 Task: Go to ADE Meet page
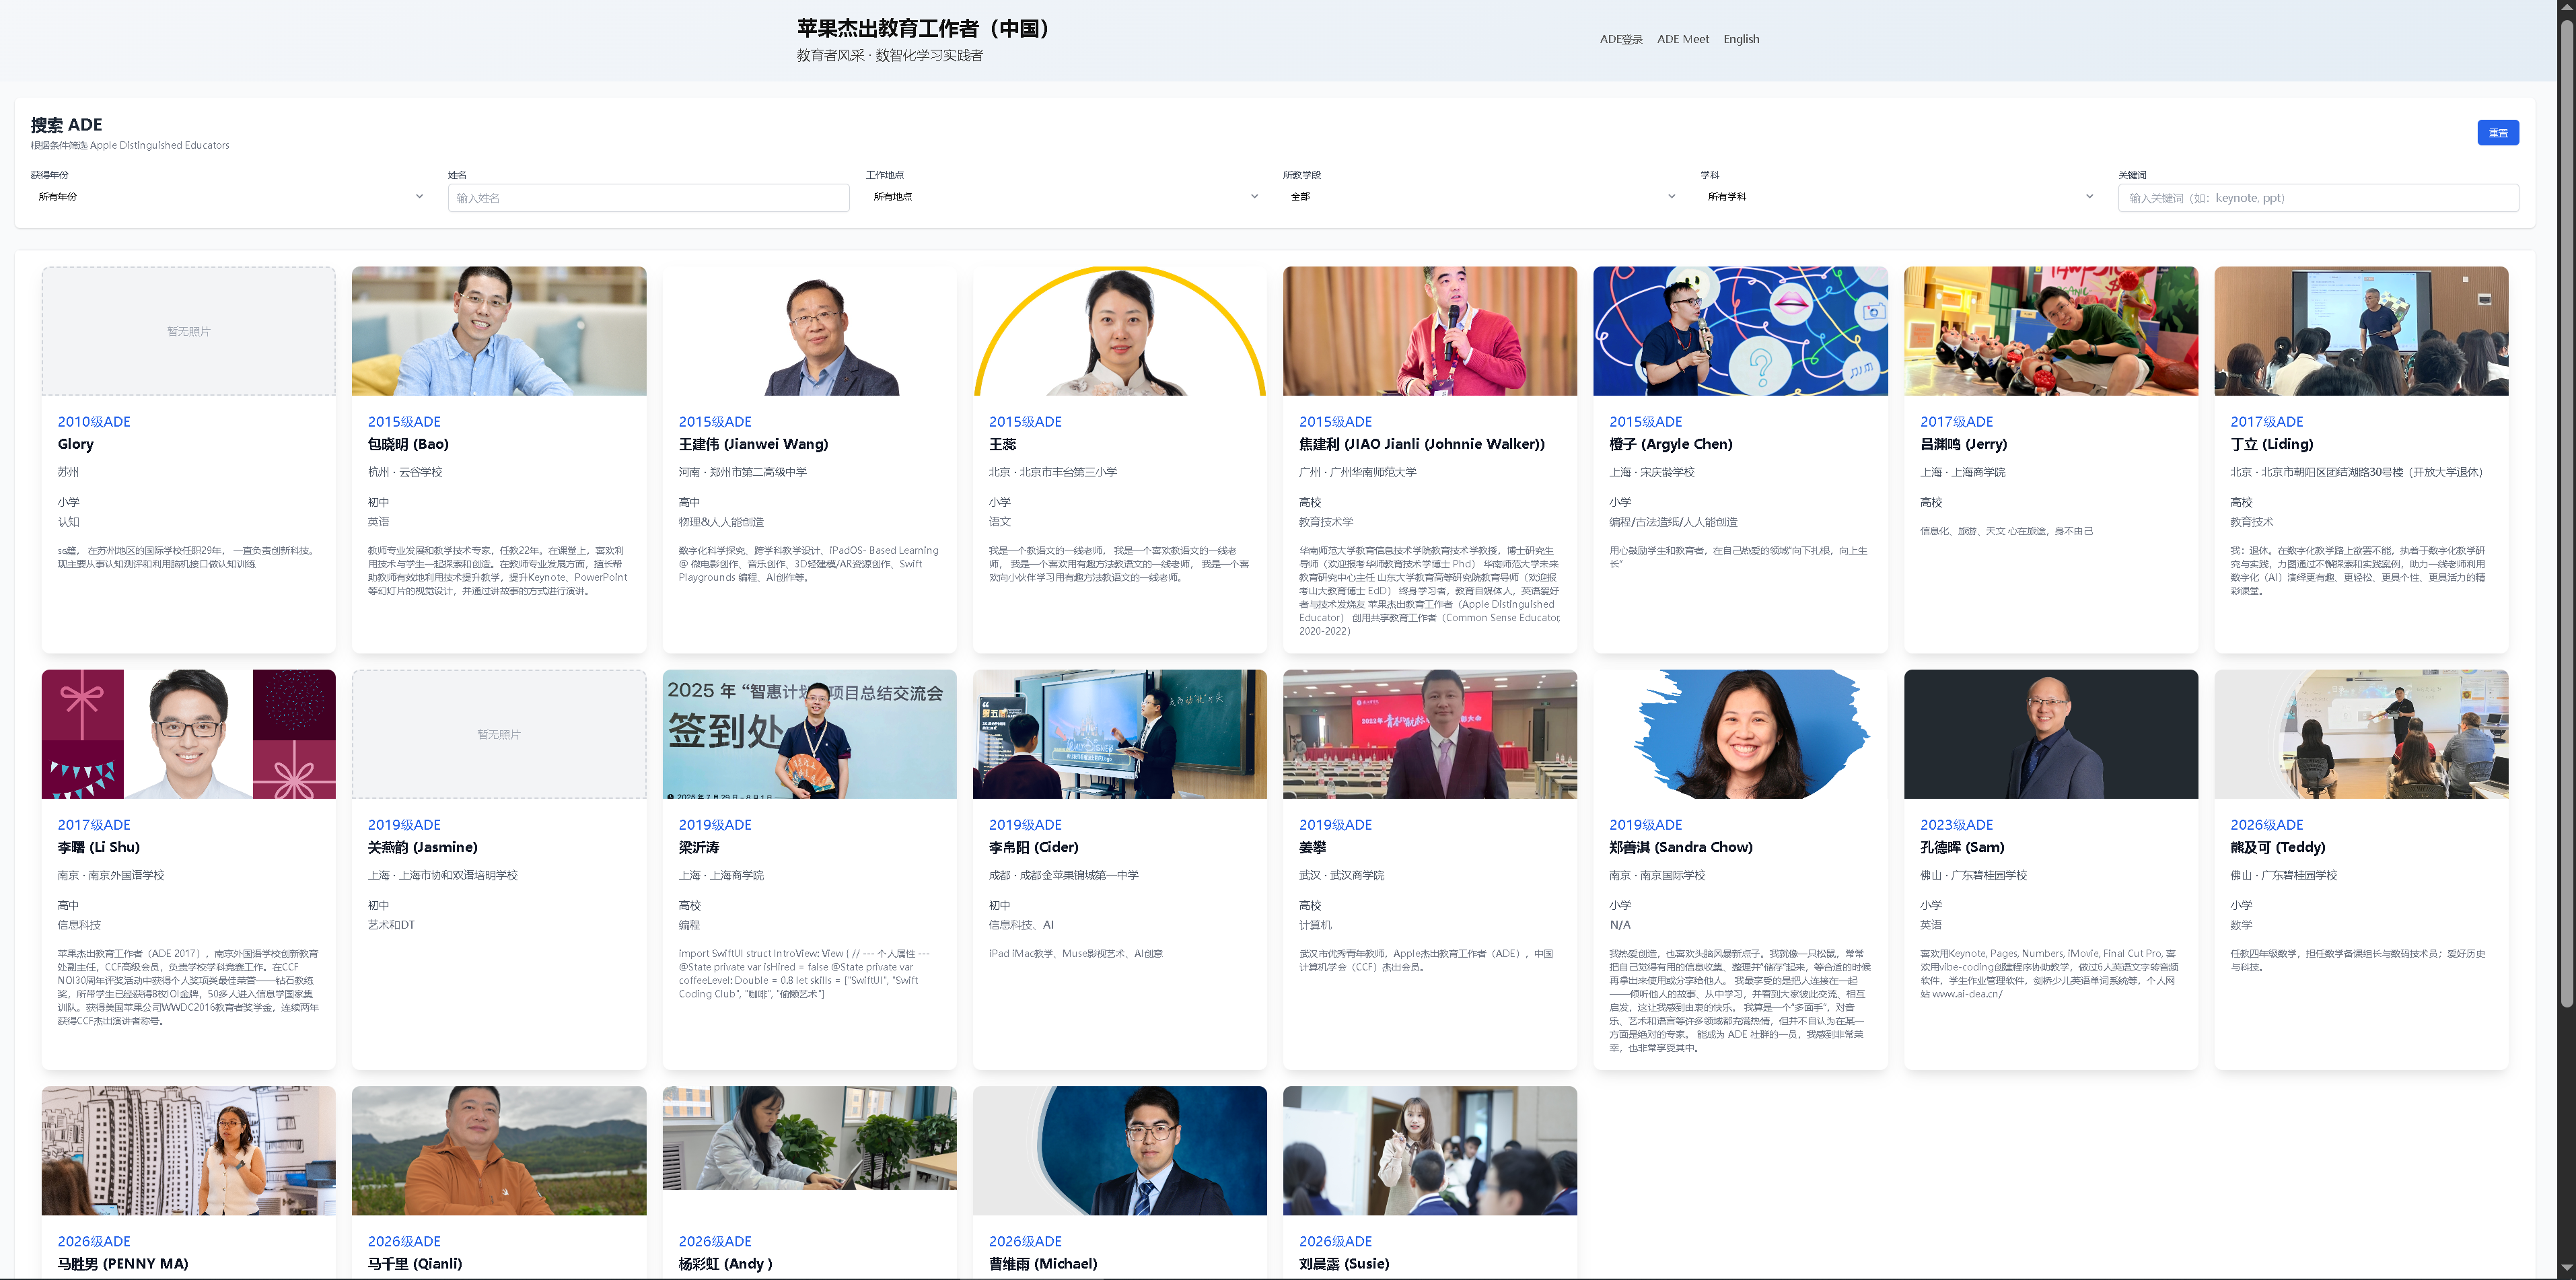pos(1683,40)
